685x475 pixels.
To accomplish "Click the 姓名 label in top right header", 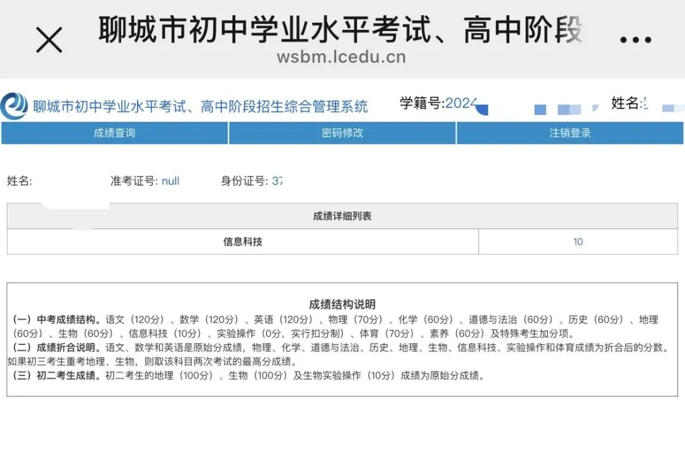I will (x=625, y=103).
